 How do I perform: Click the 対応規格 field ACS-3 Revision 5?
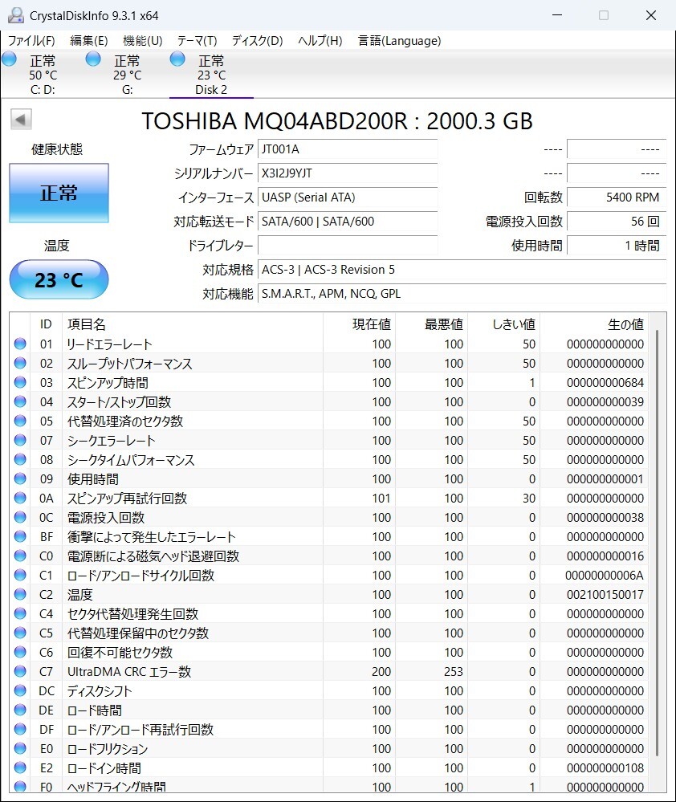[x=462, y=270]
